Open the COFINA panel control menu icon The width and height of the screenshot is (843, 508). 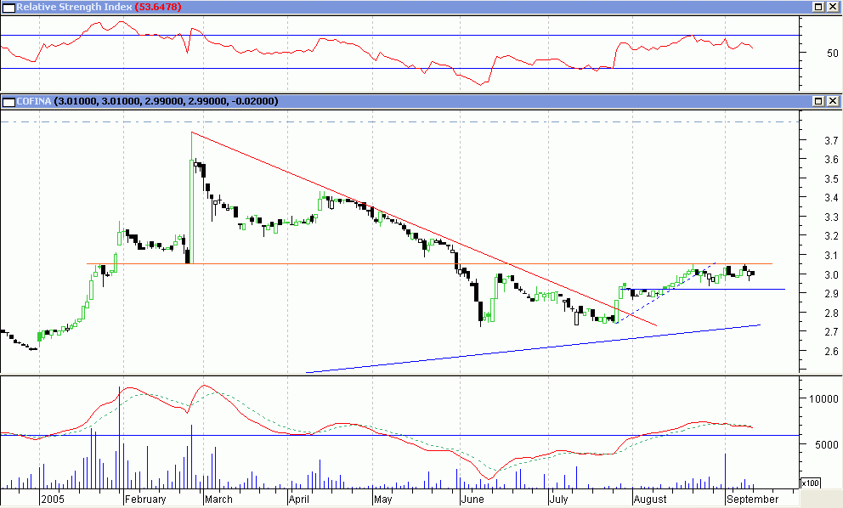8,102
